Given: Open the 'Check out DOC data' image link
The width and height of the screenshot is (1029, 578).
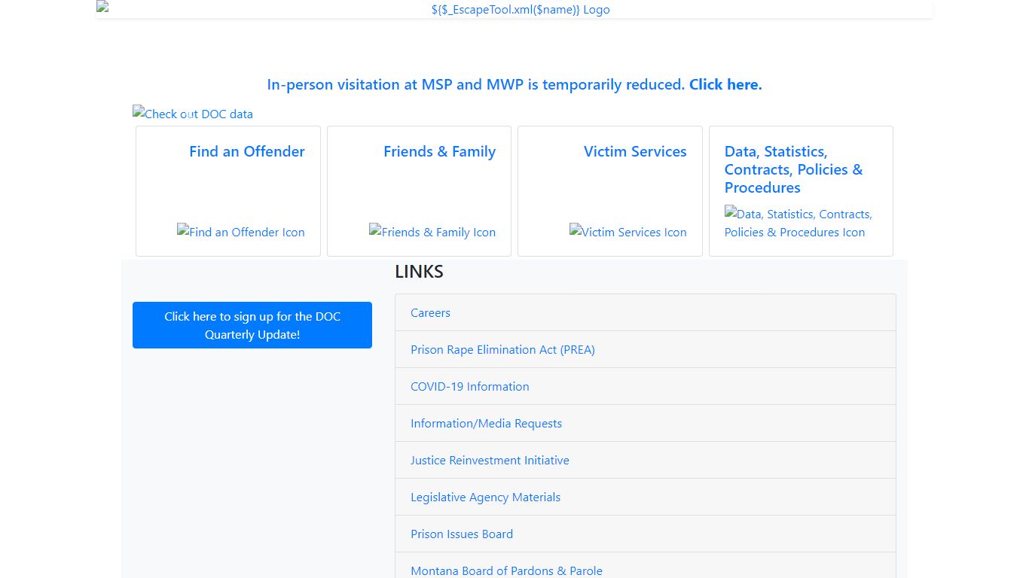Looking at the screenshot, I should [x=193, y=114].
